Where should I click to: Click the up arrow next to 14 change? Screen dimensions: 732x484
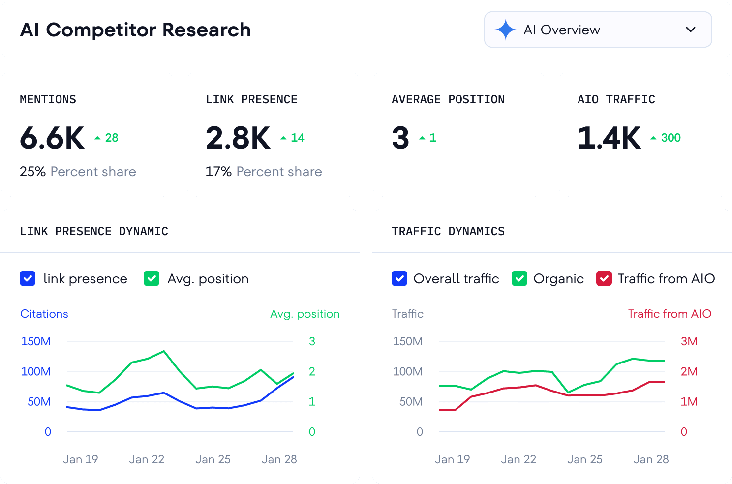coord(283,137)
